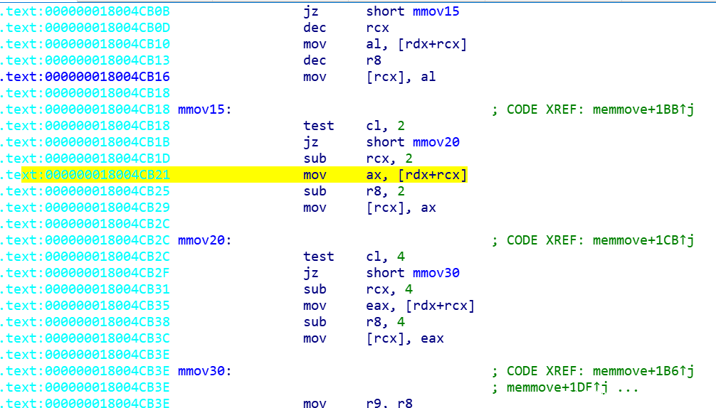Click mmov15 target in first jz instruction
This screenshot has width=716, height=408.
(x=433, y=11)
